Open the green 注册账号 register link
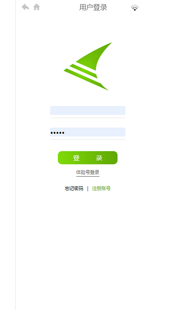174x310 pixels. click(101, 189)
